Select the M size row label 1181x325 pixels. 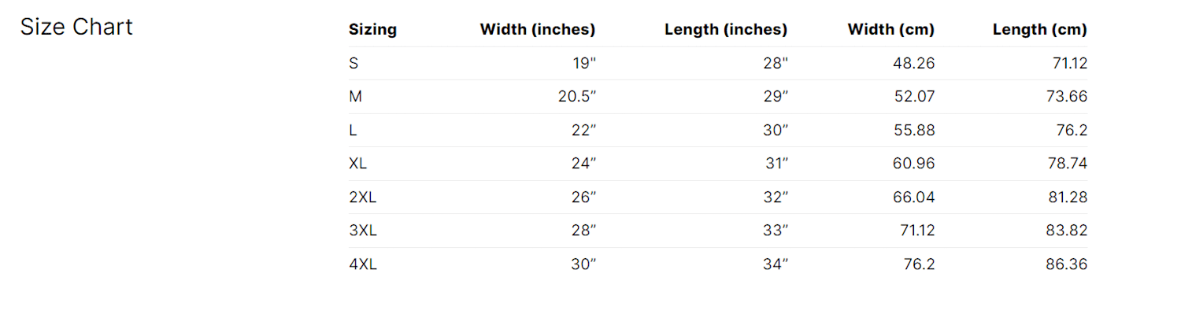[x=355, y=97]
